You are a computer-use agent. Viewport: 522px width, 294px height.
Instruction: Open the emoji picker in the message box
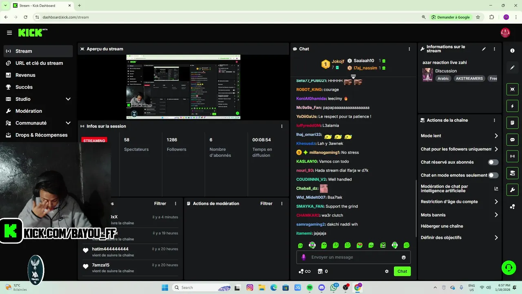(404, 257)
